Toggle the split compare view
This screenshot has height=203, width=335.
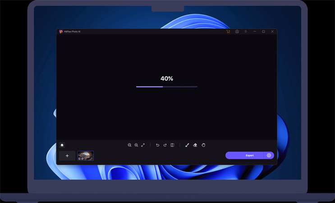tap(172, 145)
